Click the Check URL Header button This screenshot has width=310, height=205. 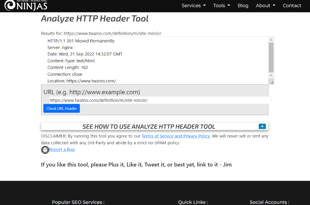tap(62, 108)
